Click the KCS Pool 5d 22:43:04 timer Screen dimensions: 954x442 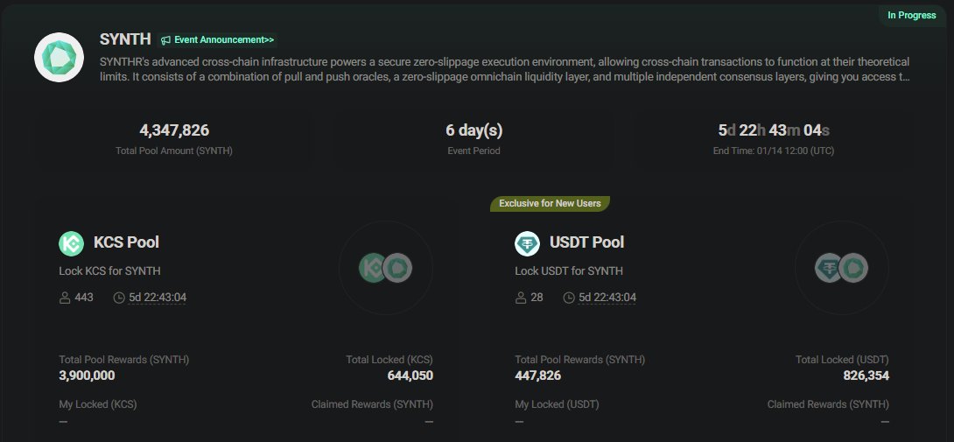(158, 298)
